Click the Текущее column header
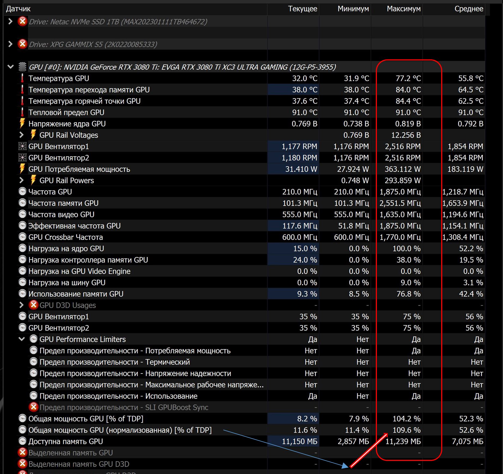 pyautogui.click(x=293, y=9)
